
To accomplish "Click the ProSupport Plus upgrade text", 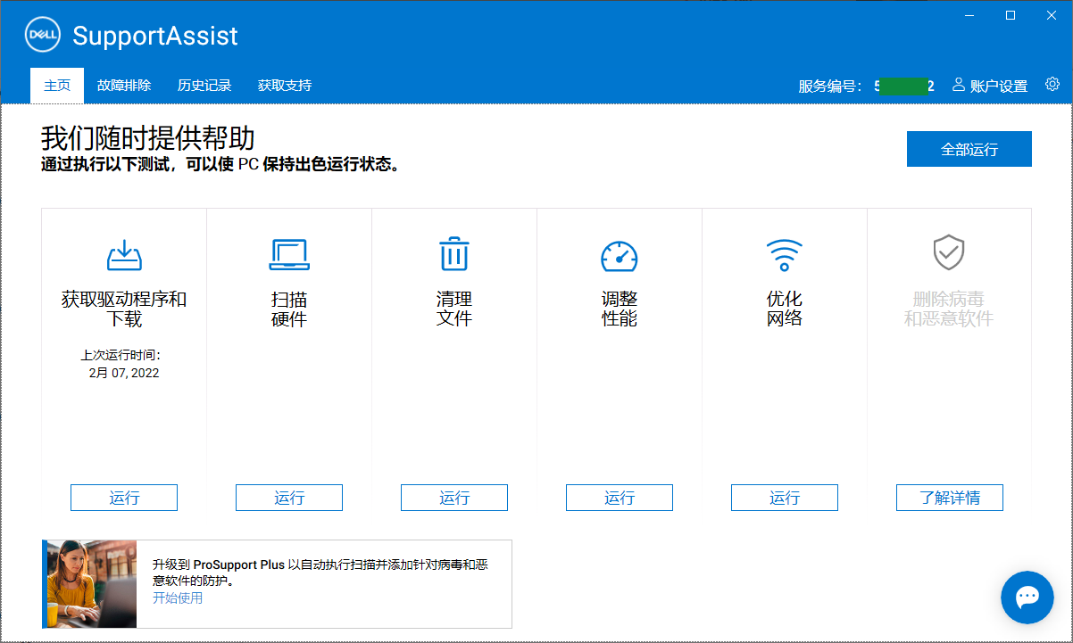I will click(320, 573).
